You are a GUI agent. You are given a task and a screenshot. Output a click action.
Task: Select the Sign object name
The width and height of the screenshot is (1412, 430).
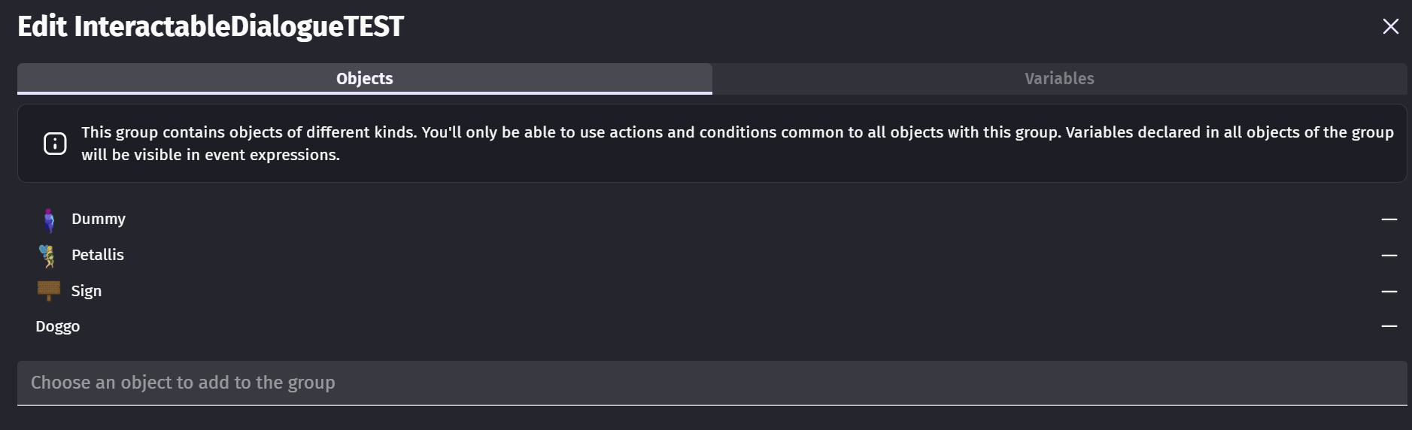[87, 291]
